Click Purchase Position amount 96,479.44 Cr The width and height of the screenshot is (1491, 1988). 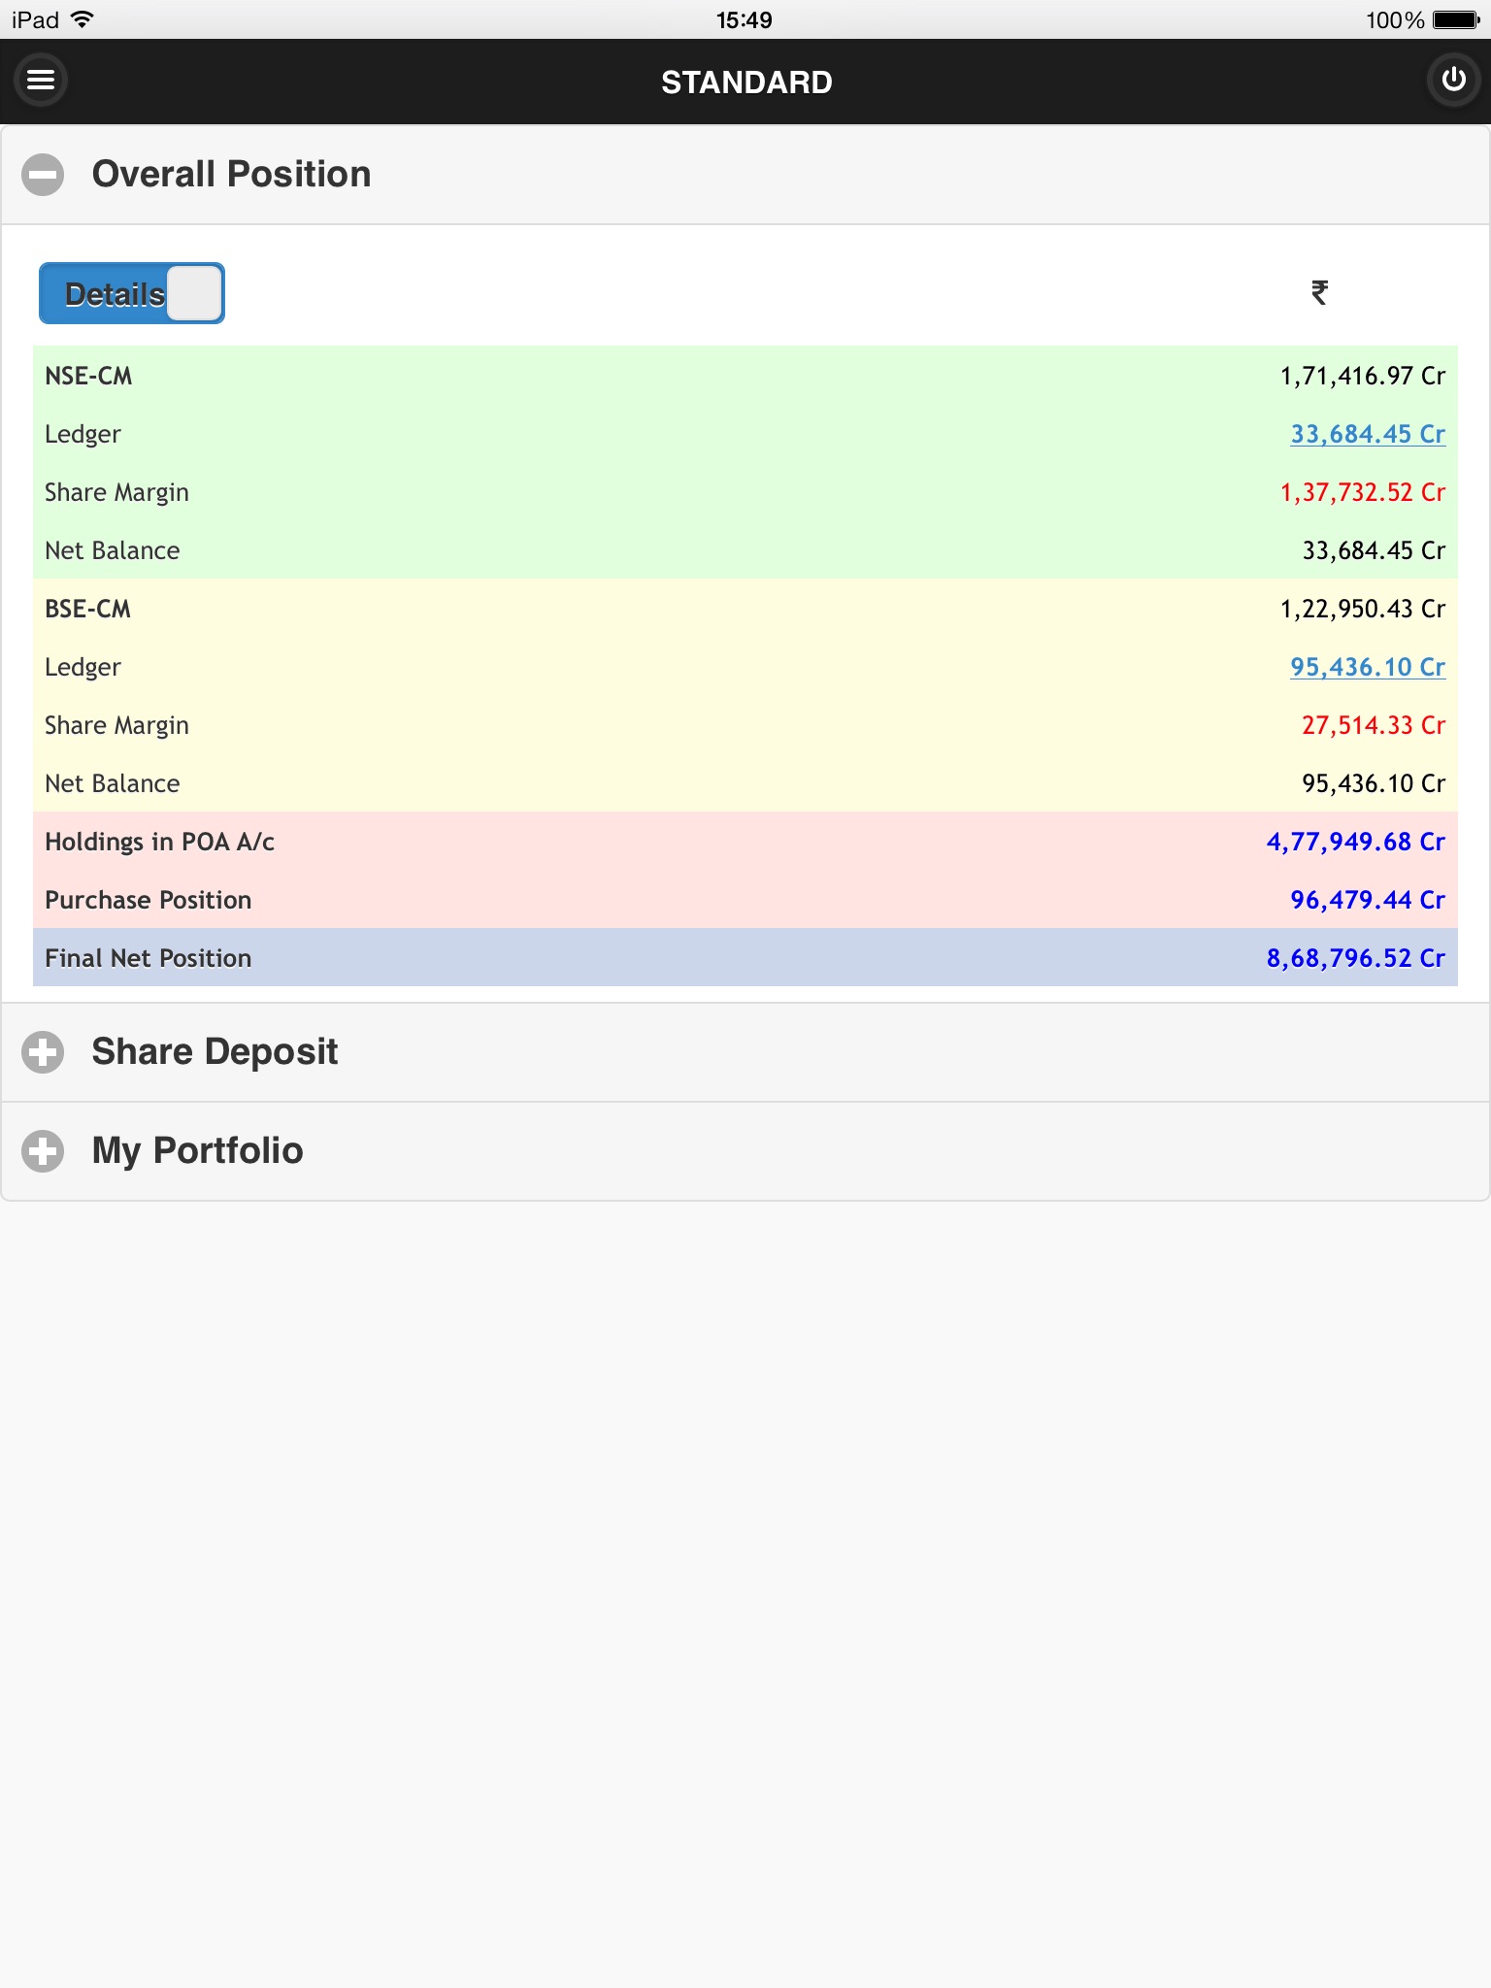pos(1367,900)
